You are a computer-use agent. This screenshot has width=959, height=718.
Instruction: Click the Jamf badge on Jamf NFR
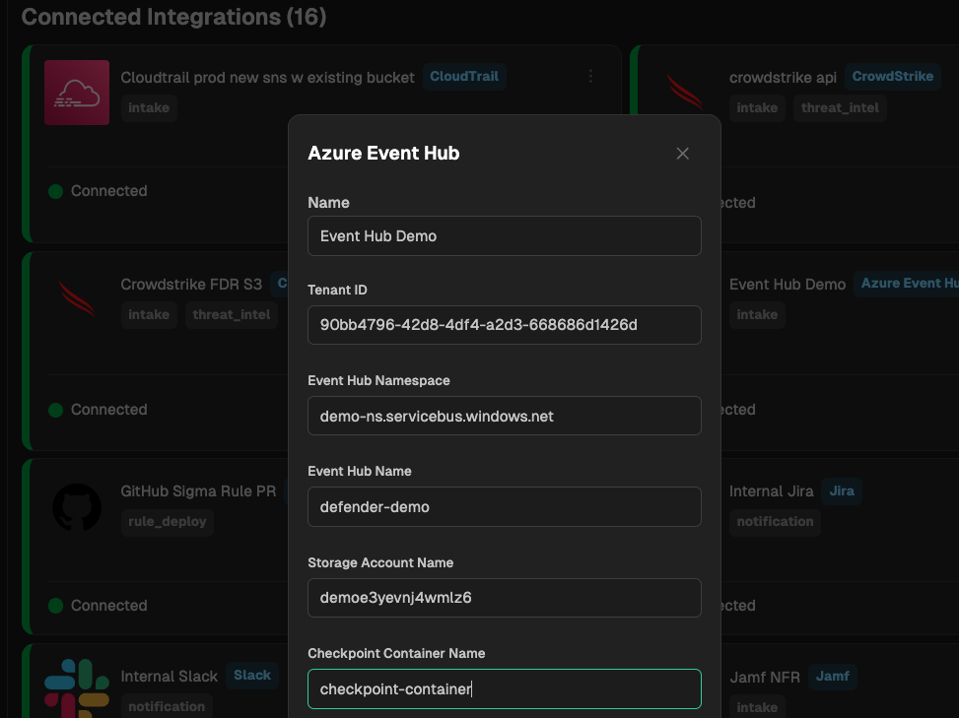(x=833, y=677)
